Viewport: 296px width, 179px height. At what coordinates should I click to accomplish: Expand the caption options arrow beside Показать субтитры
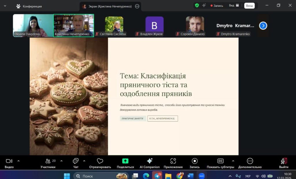coord(233,161)
